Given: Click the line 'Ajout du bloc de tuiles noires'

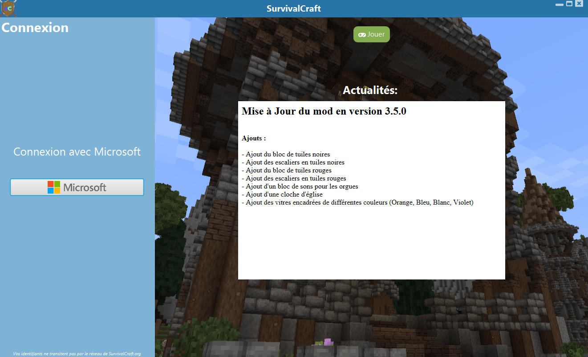Looking at the screenshot, I should pos(286,154).
